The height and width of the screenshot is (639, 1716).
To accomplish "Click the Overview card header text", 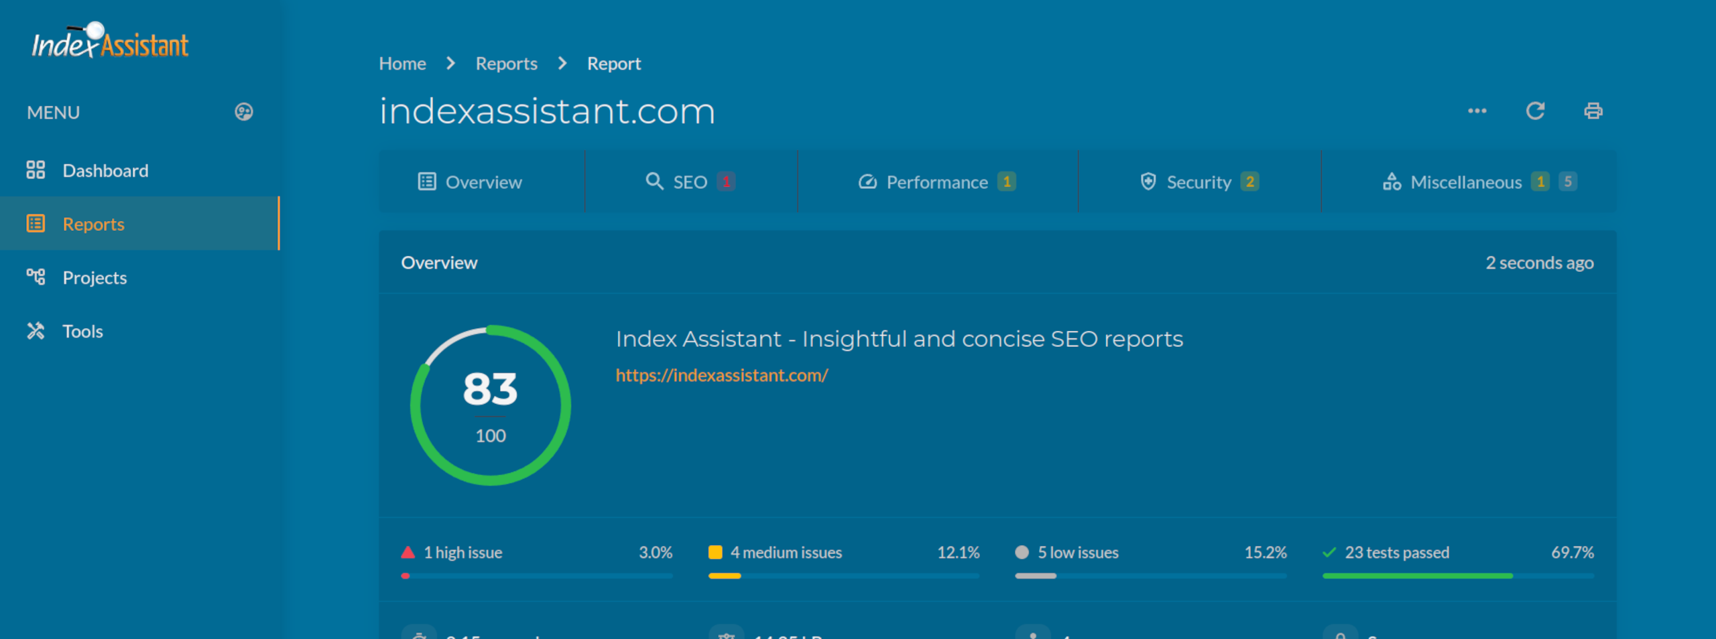I will (439, 263).
